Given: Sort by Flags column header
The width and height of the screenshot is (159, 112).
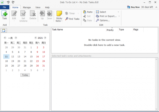Looking at the screenshot, I should pyautogui.click(x=138, y=29).
